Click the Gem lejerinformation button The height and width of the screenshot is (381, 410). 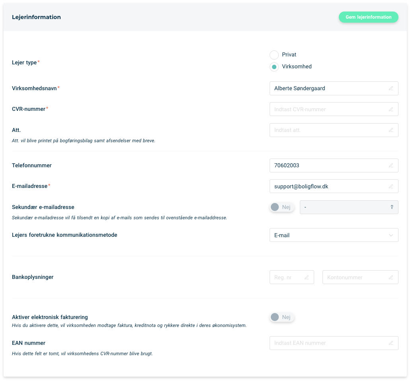pos(368,17)
